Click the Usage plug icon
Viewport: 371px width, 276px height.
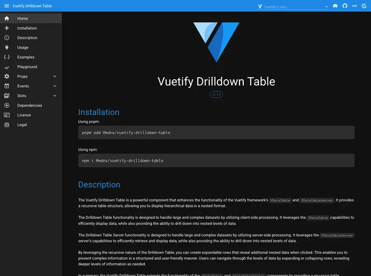click(x=6, y=47)
